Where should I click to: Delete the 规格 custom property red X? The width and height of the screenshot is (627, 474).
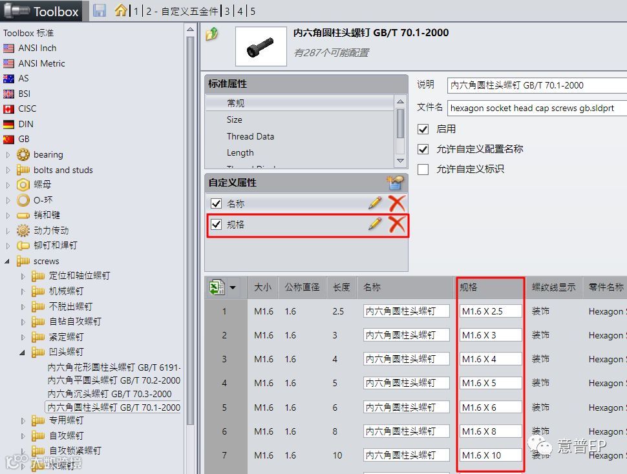(397, 224)
